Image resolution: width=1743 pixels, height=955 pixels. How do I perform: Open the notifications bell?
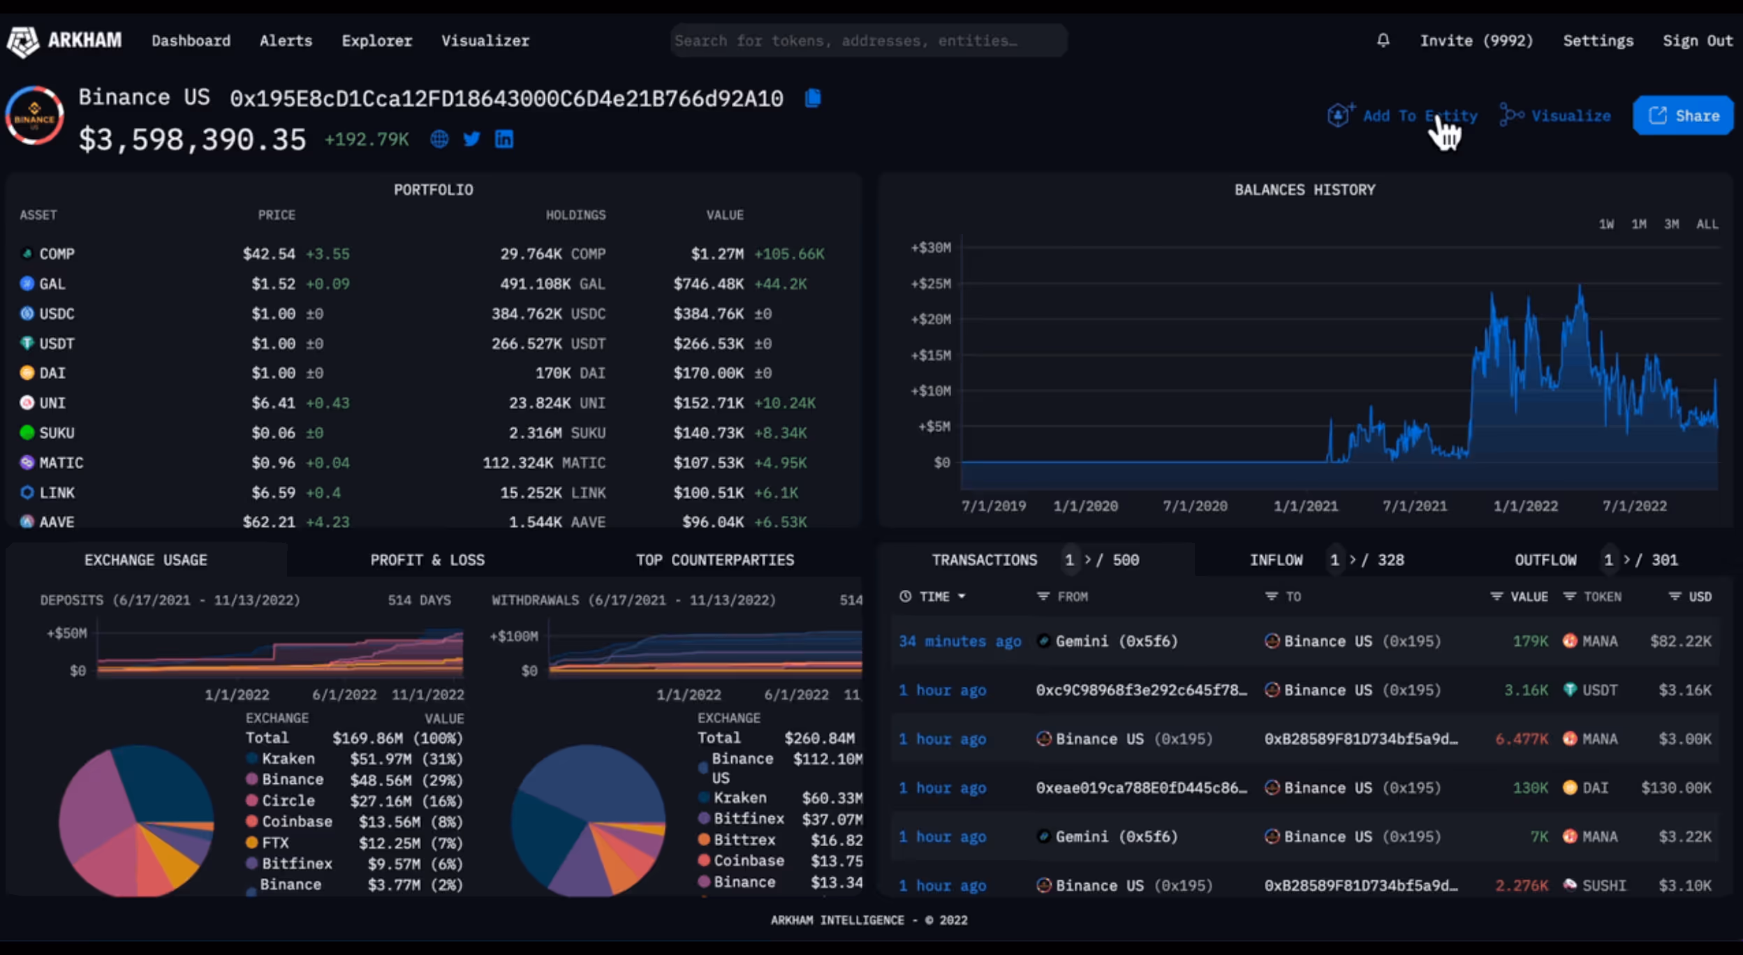(x=1383, y=40)
